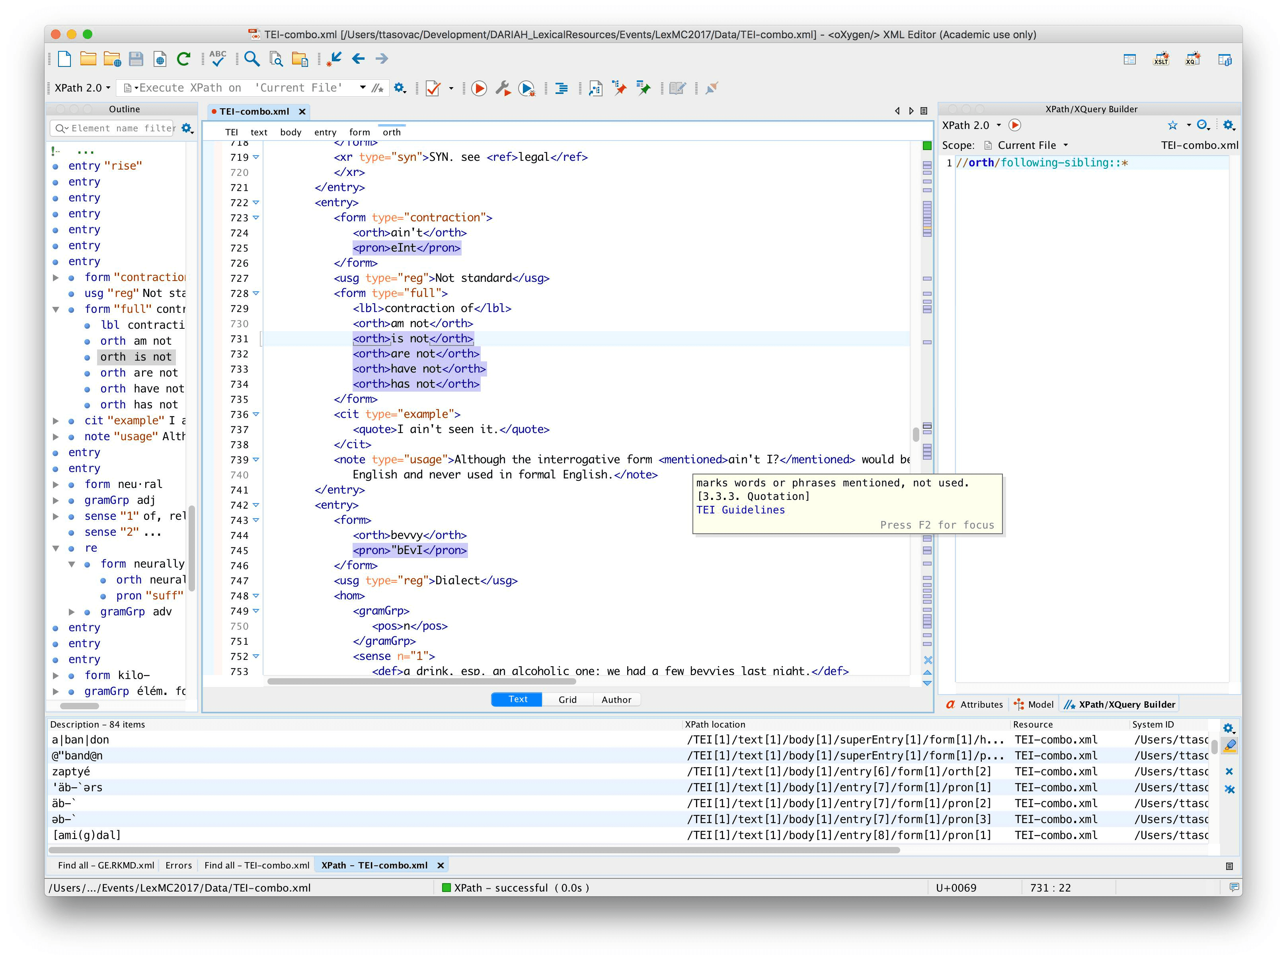1287x960 pixels.
Task: Fold the entry element at line 742
Action: tap(255, 505)
